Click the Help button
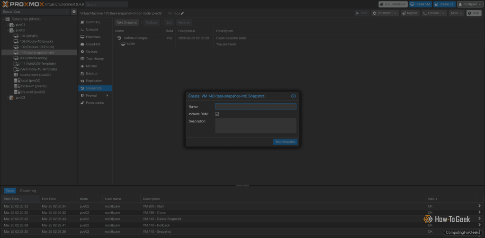Screen dimensions: 485x238 pyautogui.click(x=474, y=13)
